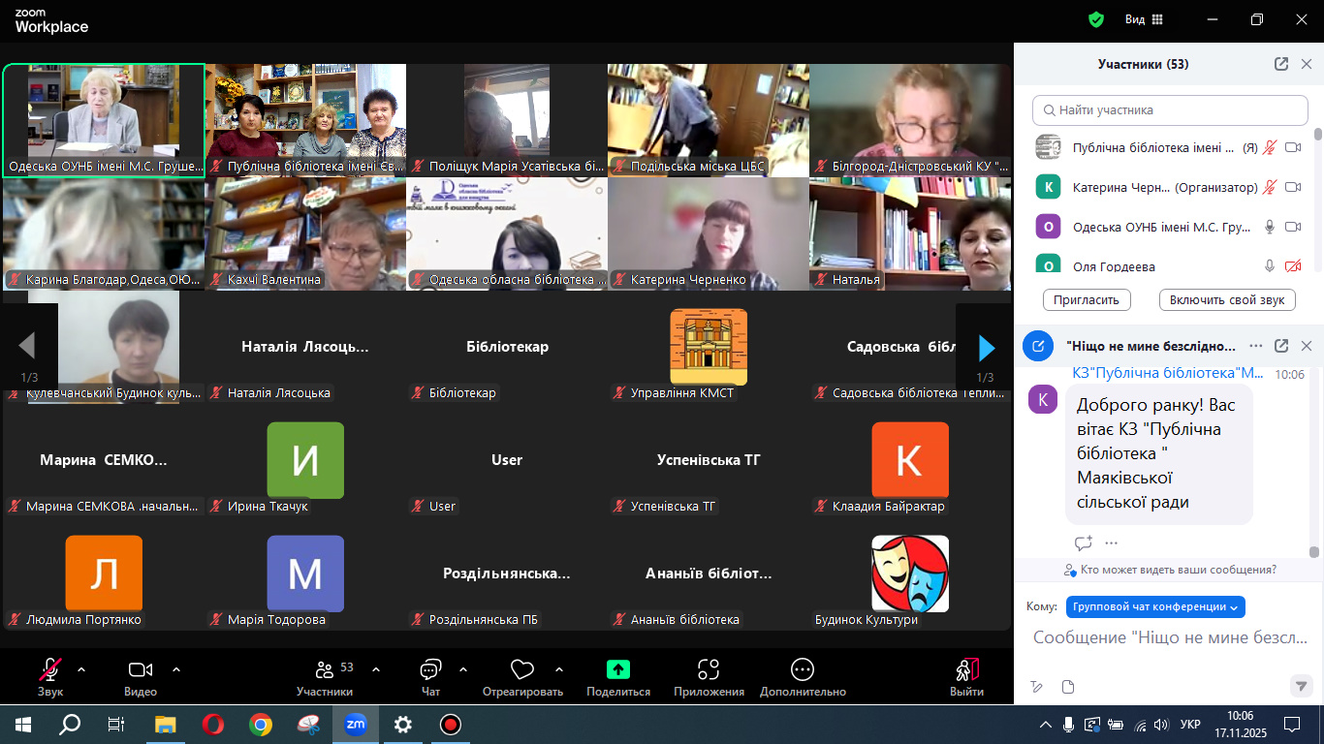
Task: Open the Участники panel icon in toolbar
Action: pos(325,670)
